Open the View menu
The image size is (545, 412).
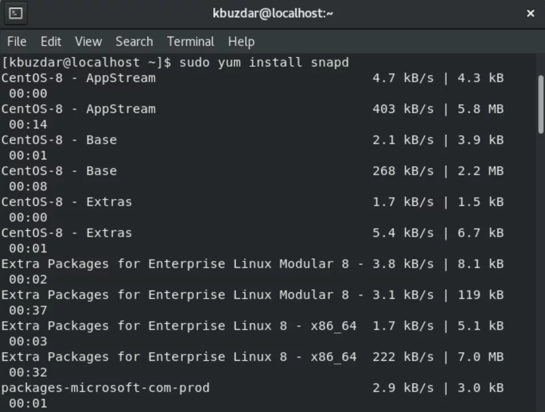coord(88,42)
